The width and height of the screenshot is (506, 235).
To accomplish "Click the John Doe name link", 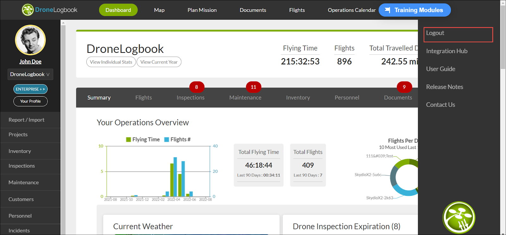I will 30,62.
